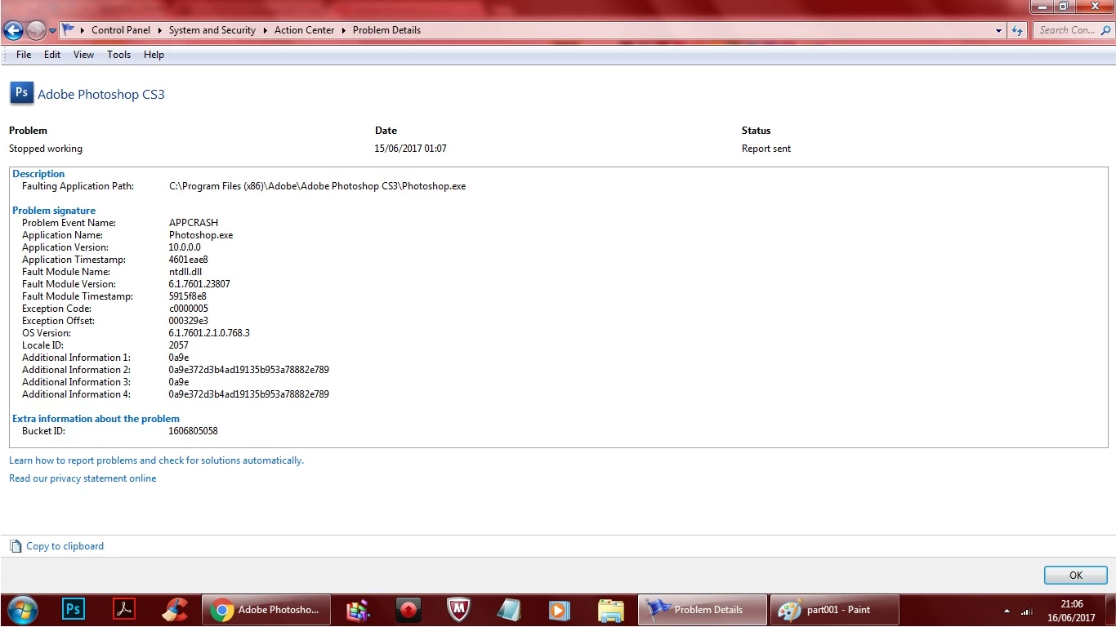Open the Edit menu

coord(52,55)
